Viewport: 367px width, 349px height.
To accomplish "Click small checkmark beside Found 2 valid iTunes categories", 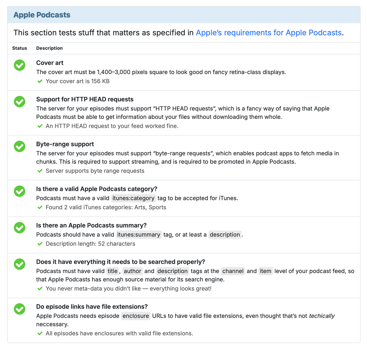I will 40,207.
